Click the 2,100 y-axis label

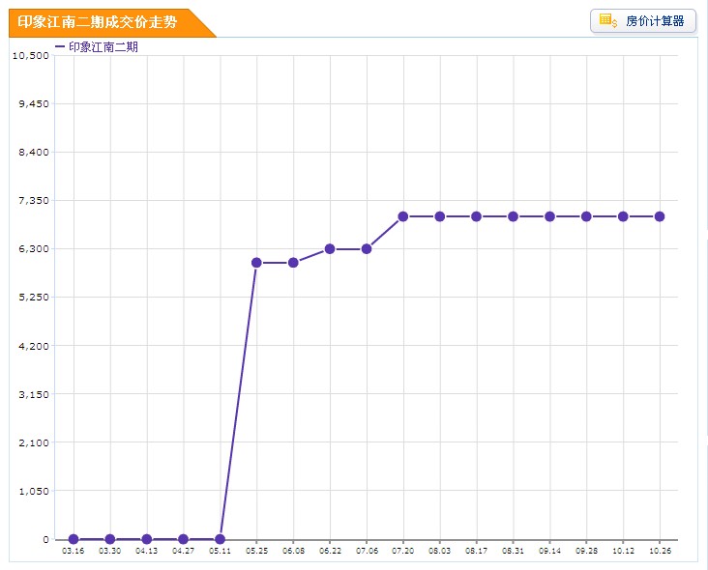[34, 442]
